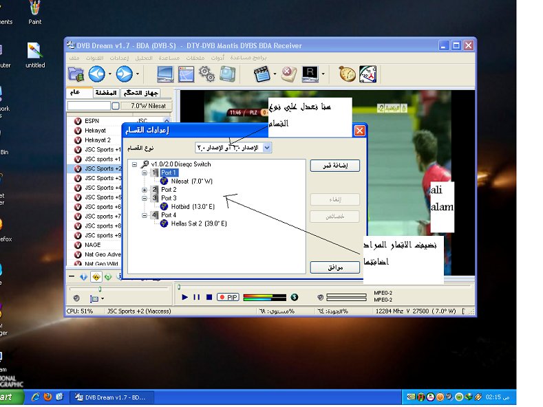This screenshot has width=543, height=407.
Task: Collapse the v1.0/2.0 Diseqc Switch root node
Action: [134, 164]
